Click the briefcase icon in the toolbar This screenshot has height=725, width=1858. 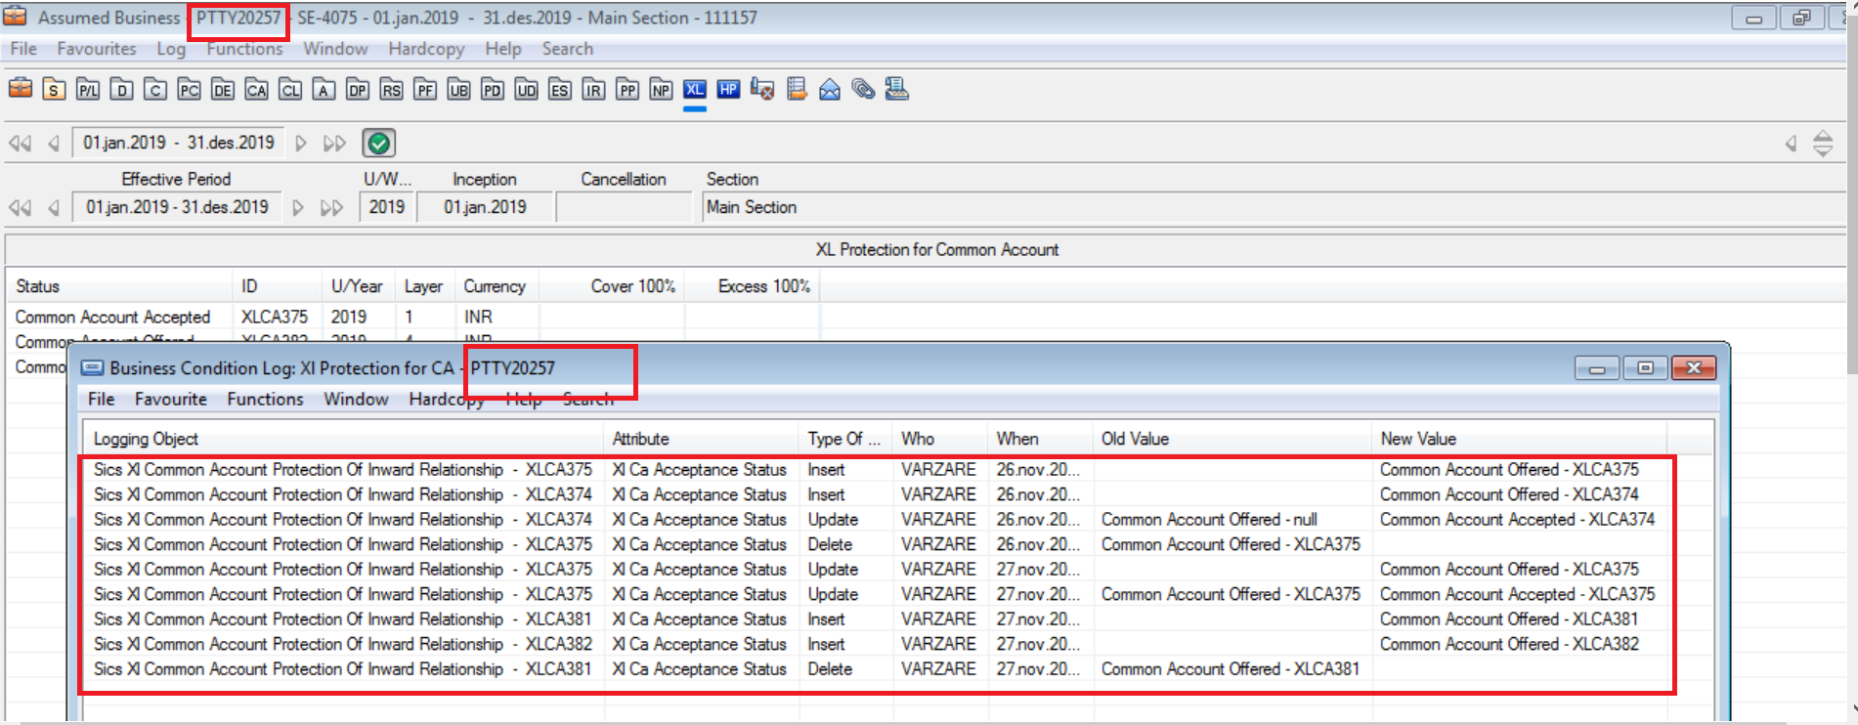click(21, 89)
